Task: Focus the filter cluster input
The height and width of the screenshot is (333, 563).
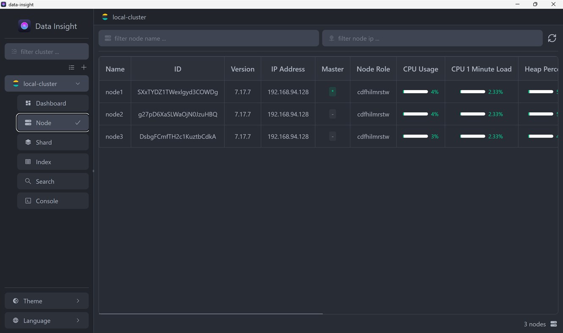Action: tap(47, 52)
